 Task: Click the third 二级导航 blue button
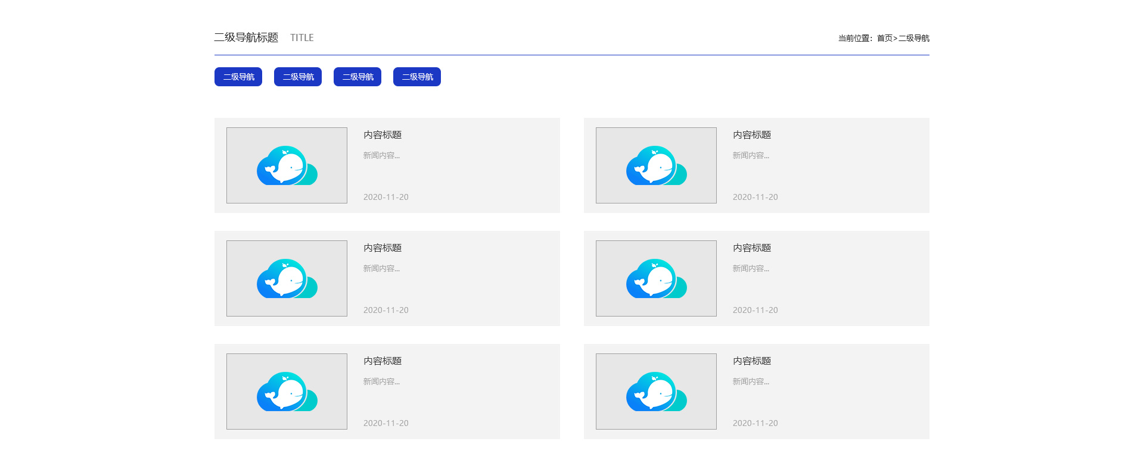pyautogui.click(x=357, y=77)
